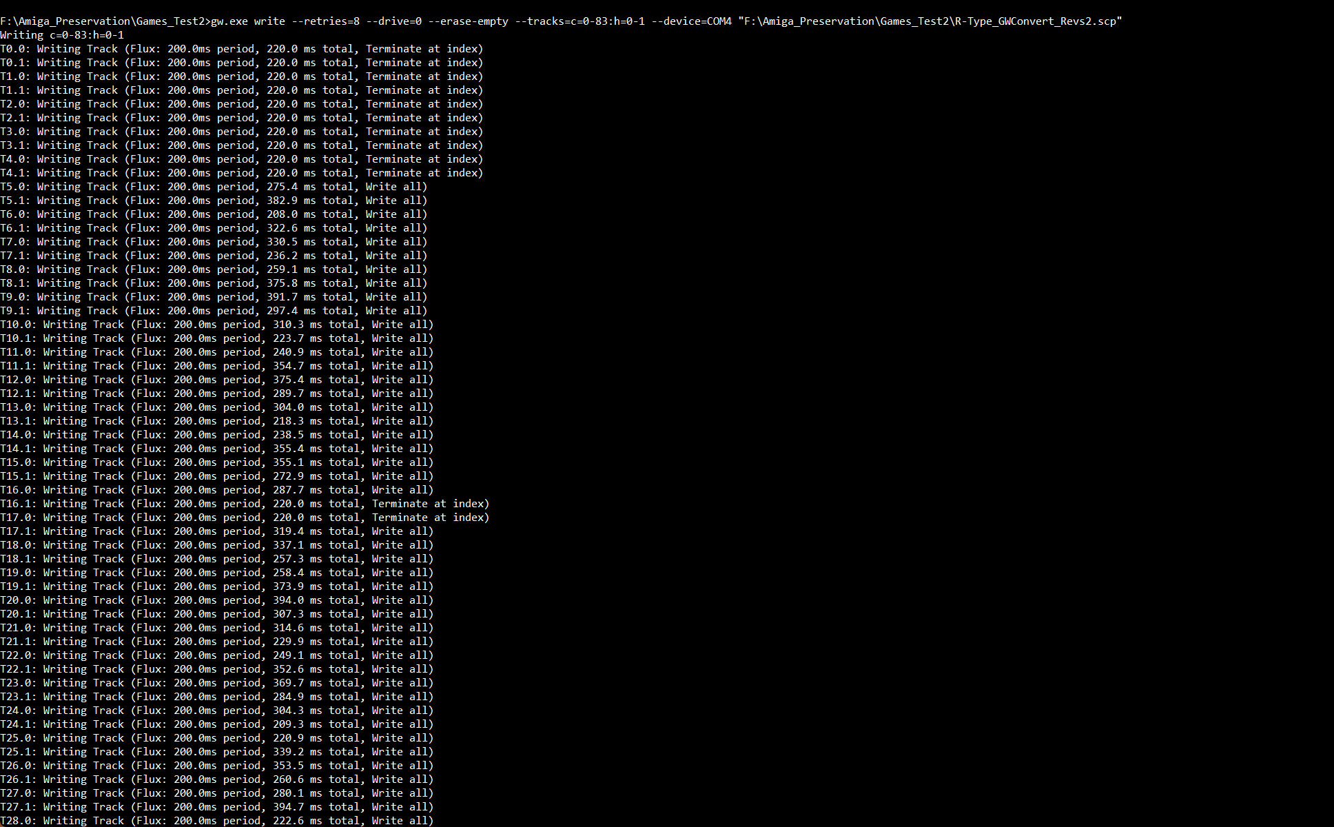Click the T9.0 line showing 391.7 ms
The height and width of the screenshot is (827, 1334).
(x=214, y=297)
